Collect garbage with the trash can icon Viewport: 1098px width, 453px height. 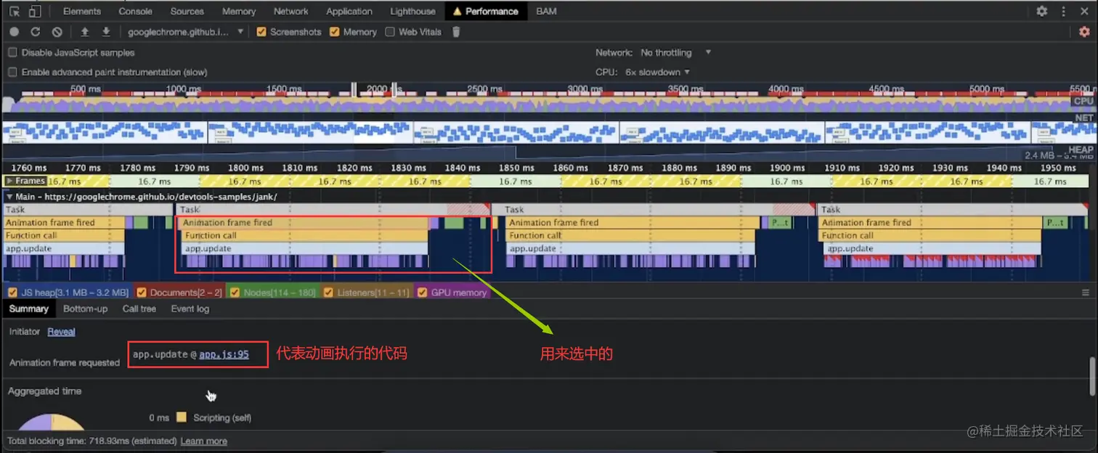coord(456,32)
